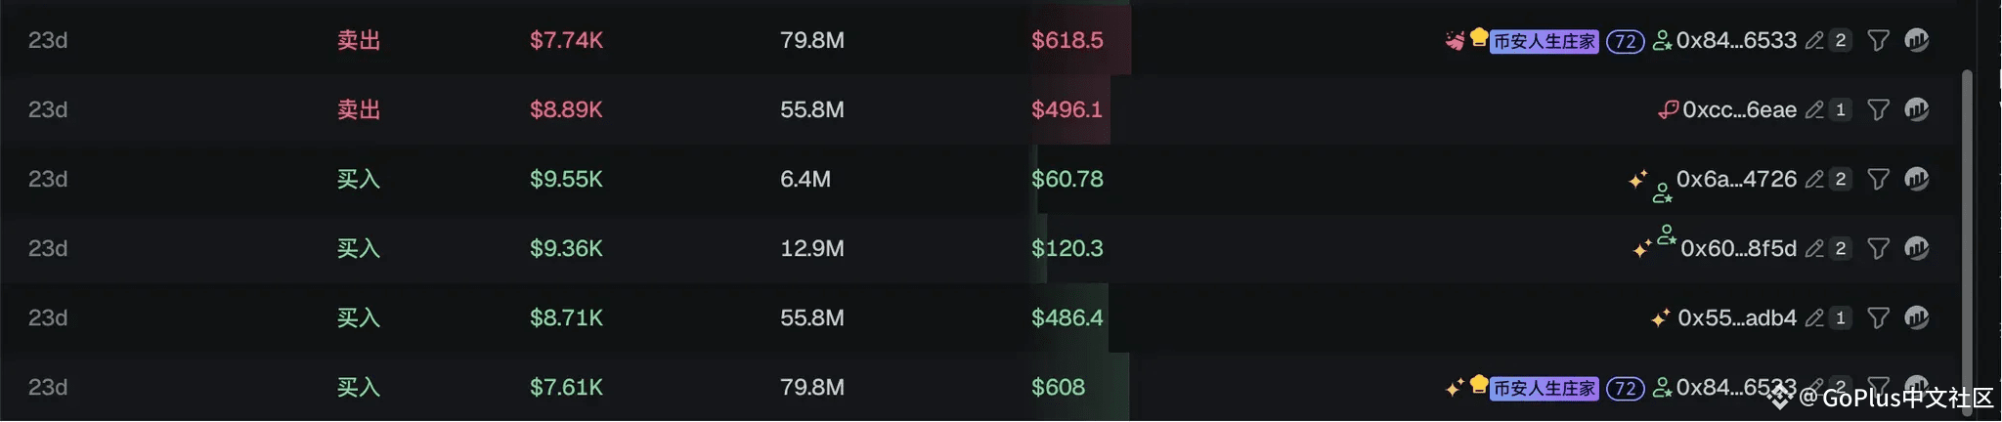This screenshot has height=422, width=2002.
Task: Open the chart icon for 0x55...adb4
Action: click(x=1916, y=317)
